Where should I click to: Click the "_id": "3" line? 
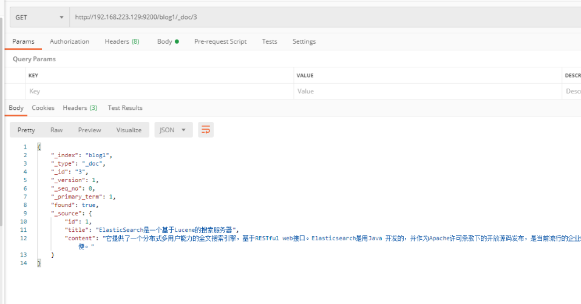coord(70,172)
